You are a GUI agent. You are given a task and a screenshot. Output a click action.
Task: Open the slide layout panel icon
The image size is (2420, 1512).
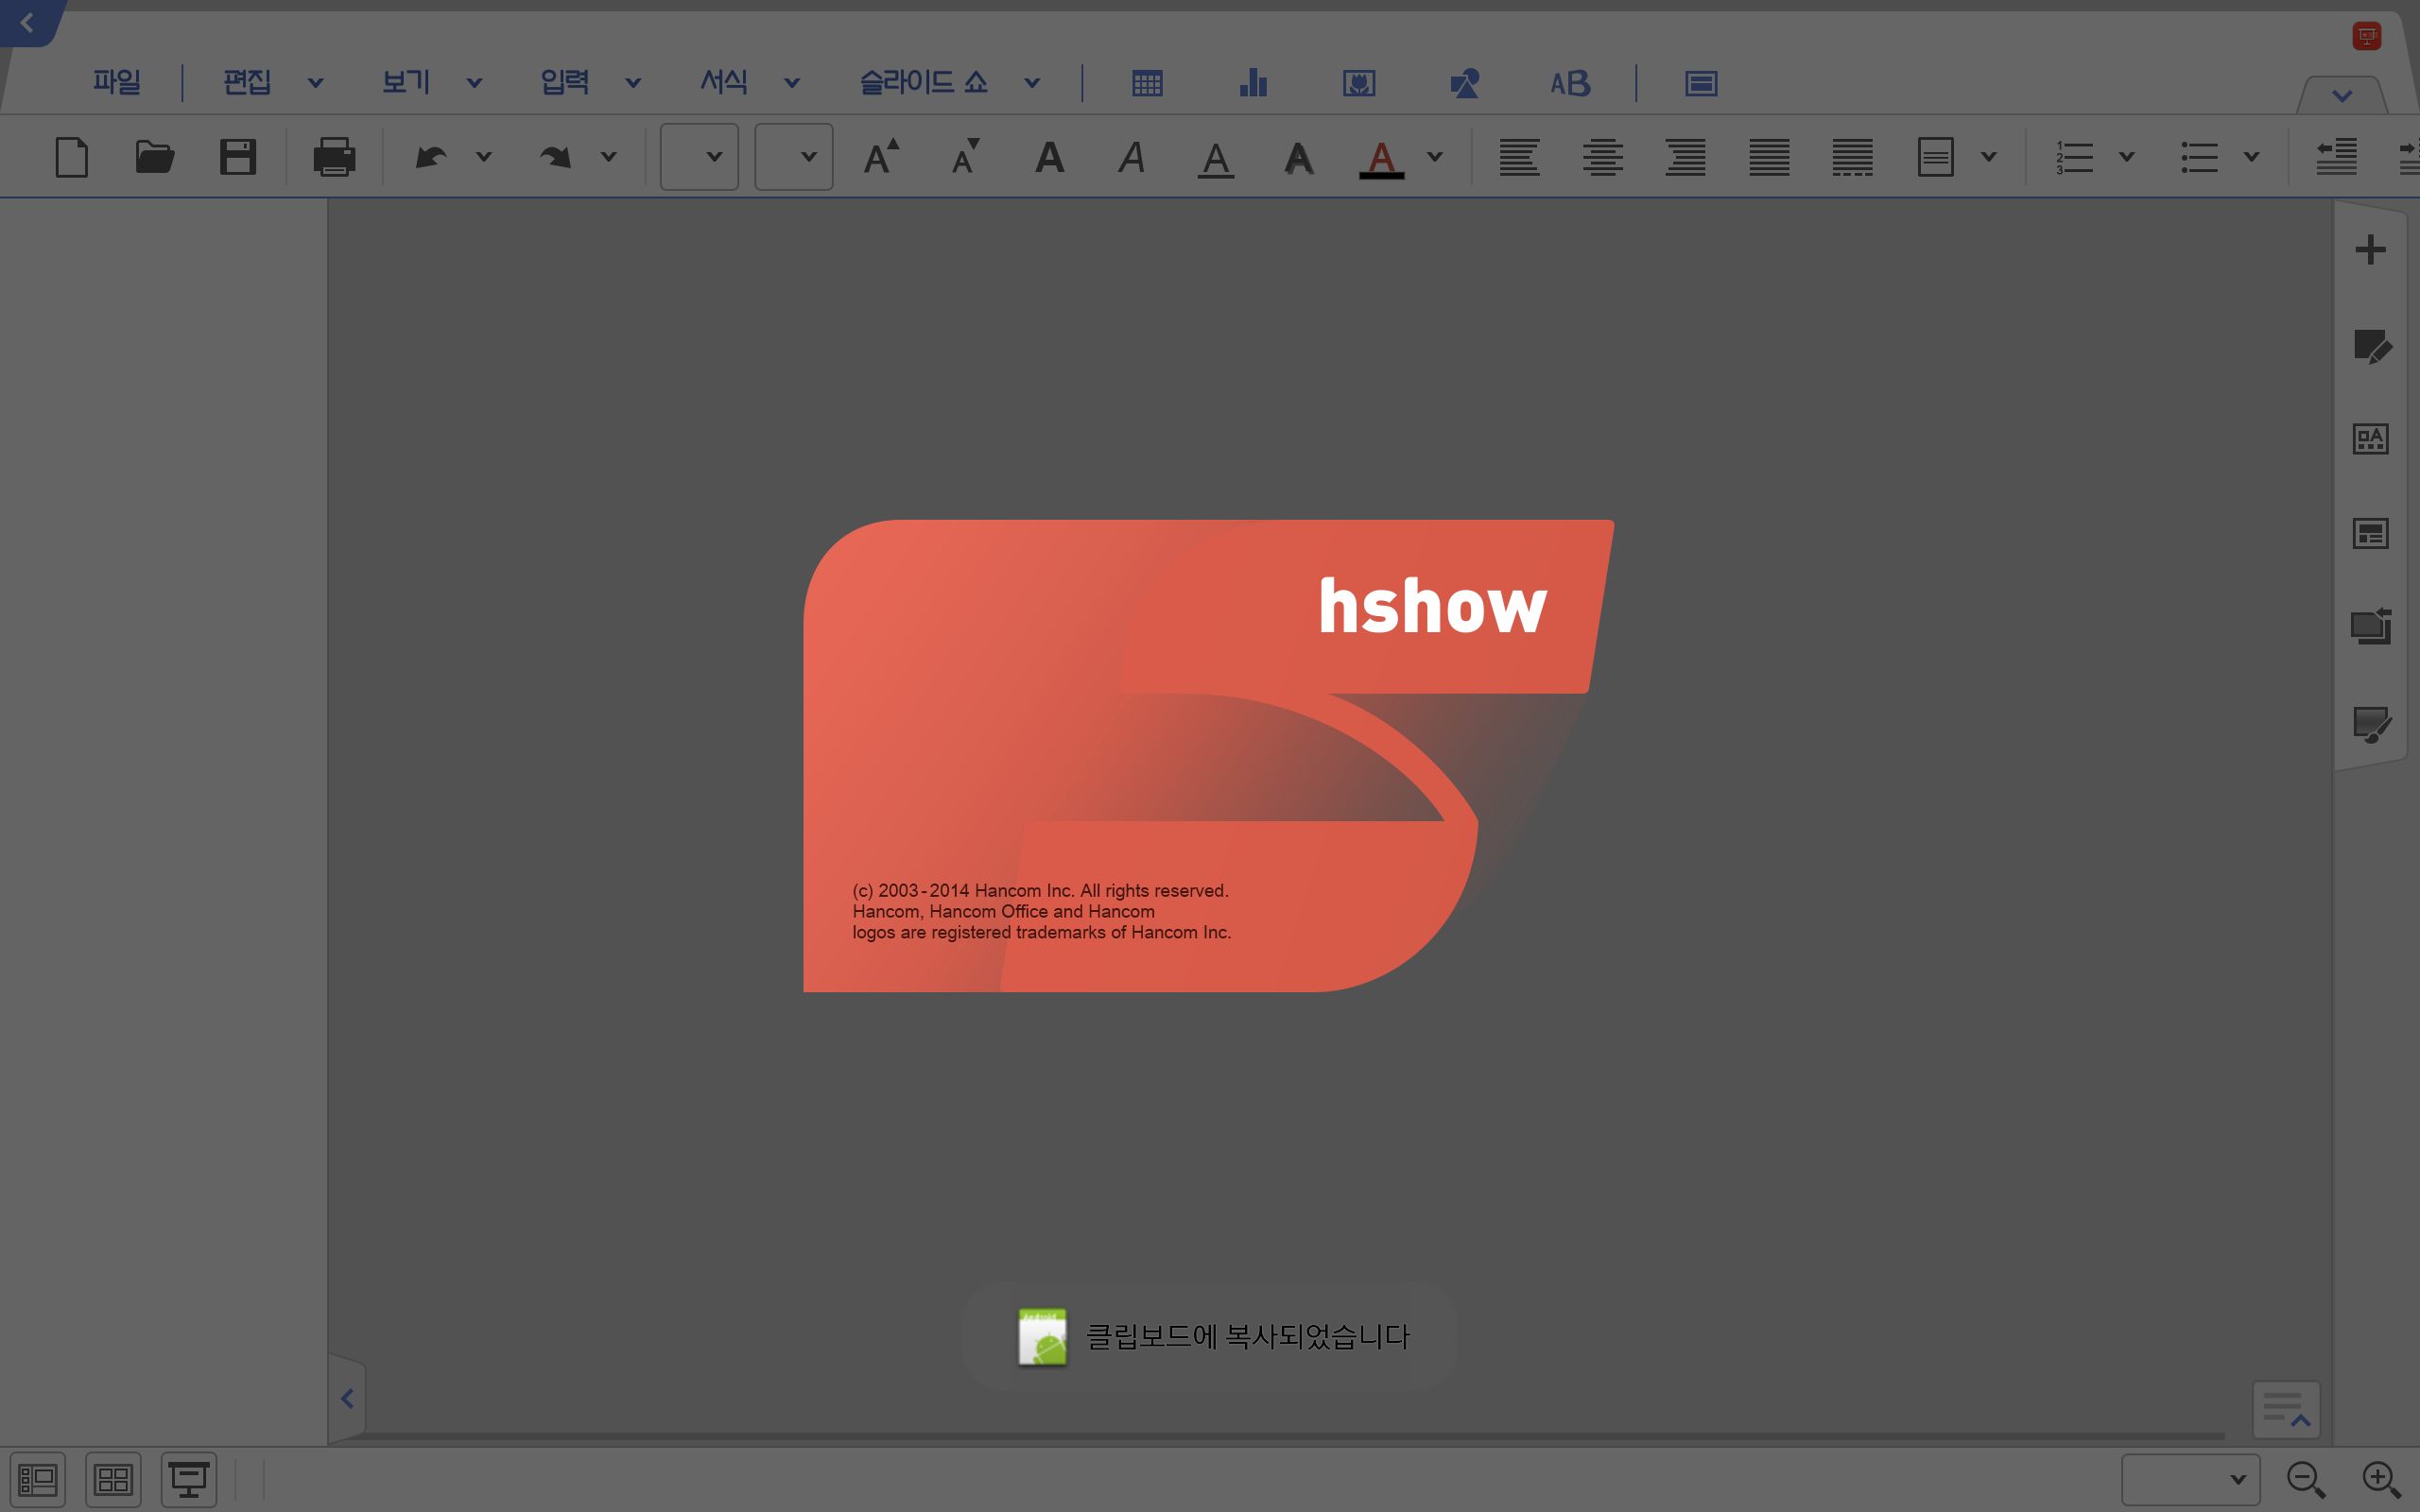[x=2370, y=534]
